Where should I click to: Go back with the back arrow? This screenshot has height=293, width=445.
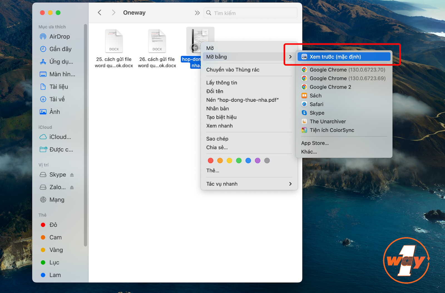coord(100,13)
